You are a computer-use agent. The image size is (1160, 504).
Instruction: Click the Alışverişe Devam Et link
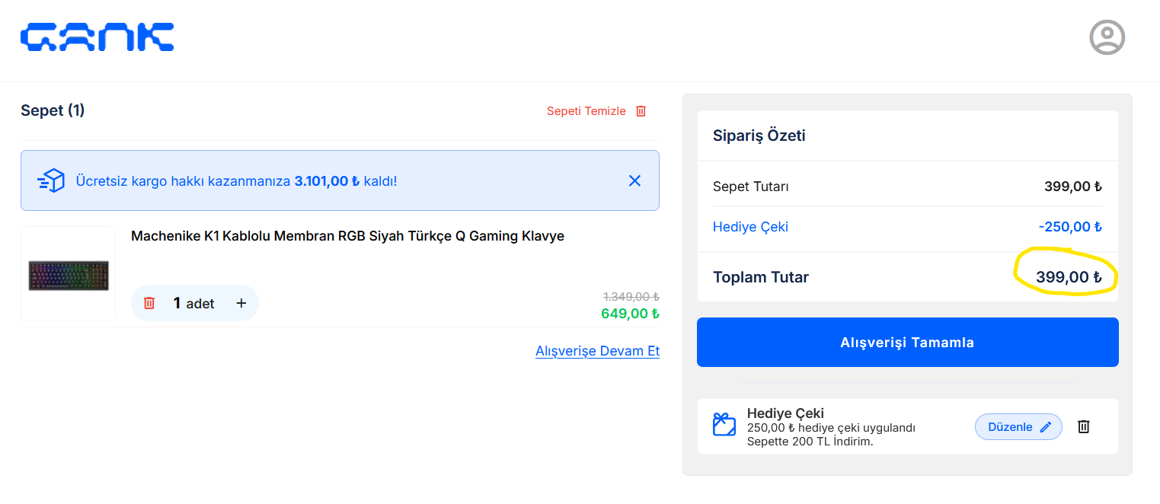[597, 351]
